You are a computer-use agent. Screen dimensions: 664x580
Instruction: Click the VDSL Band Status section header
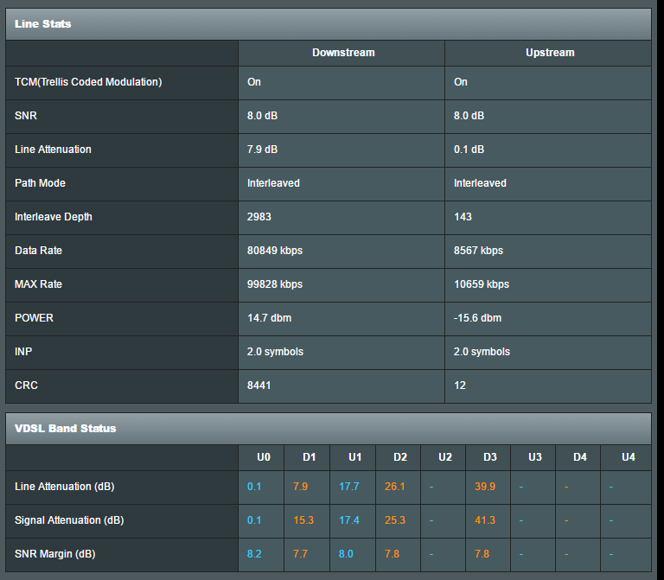(x=66, y=428)
